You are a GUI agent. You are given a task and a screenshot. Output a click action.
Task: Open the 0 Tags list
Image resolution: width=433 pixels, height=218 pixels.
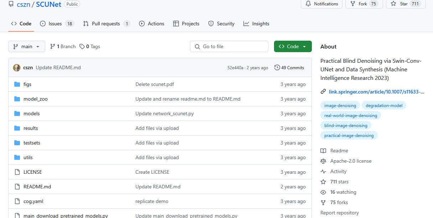click(x=90, y=46)
